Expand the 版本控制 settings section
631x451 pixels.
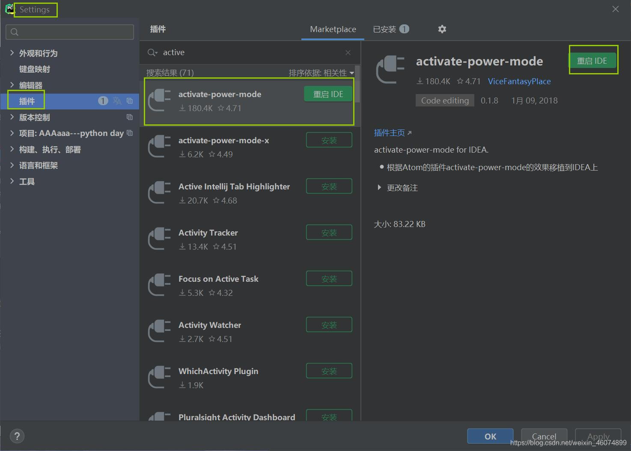12,117
